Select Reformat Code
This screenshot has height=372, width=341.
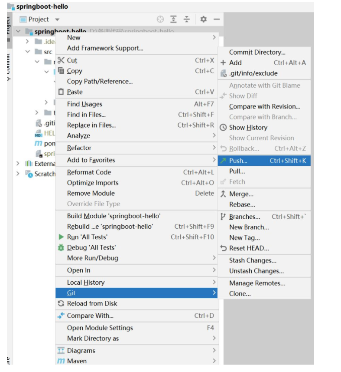point(136,172)
